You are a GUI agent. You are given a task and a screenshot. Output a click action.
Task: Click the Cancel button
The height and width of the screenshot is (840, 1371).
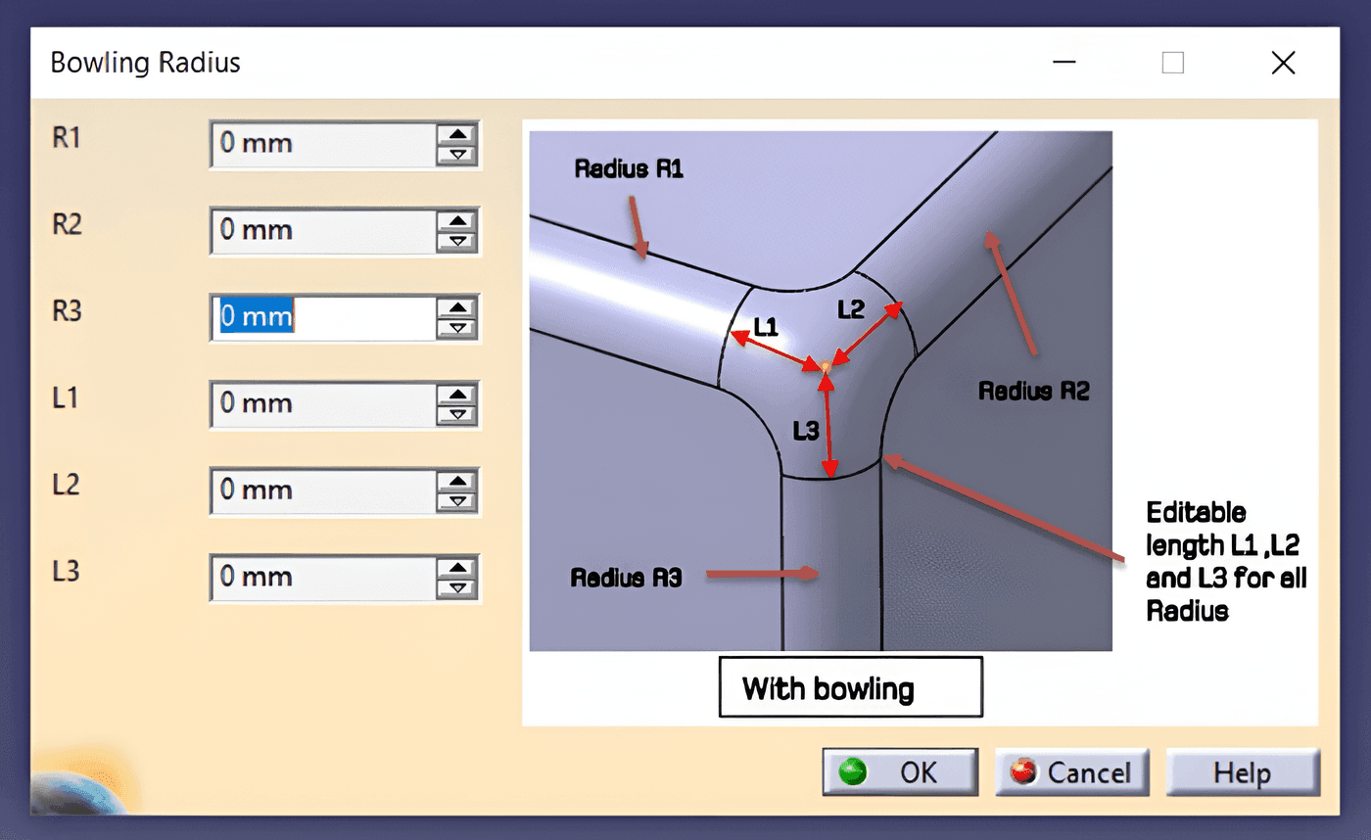pos(1074,771)
